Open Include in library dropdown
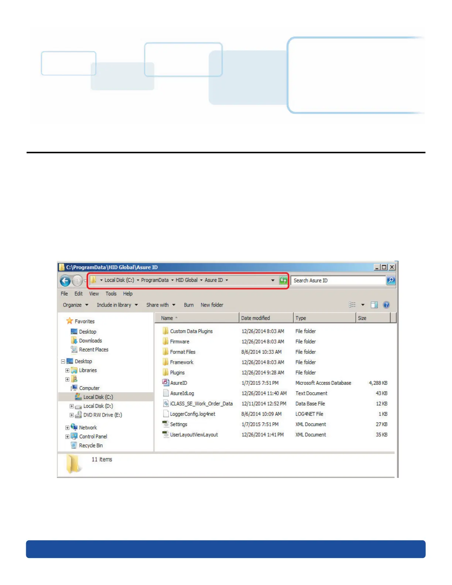This screenshot has width=452, height=585. click(117, 305)
